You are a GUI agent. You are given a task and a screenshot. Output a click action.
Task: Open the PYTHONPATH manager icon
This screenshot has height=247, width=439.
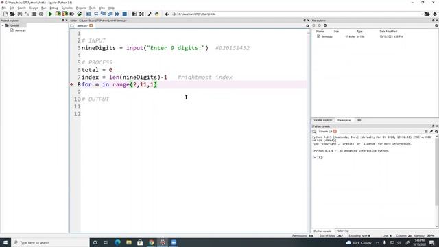tap(157, 14)
